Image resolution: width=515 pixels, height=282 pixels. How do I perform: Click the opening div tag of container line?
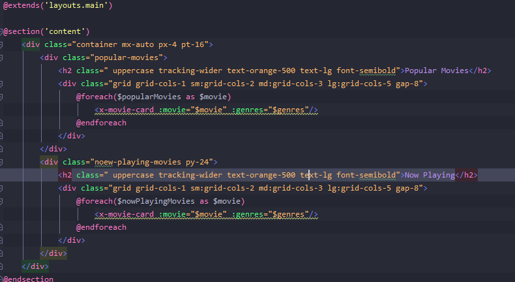tap(31, 45)
